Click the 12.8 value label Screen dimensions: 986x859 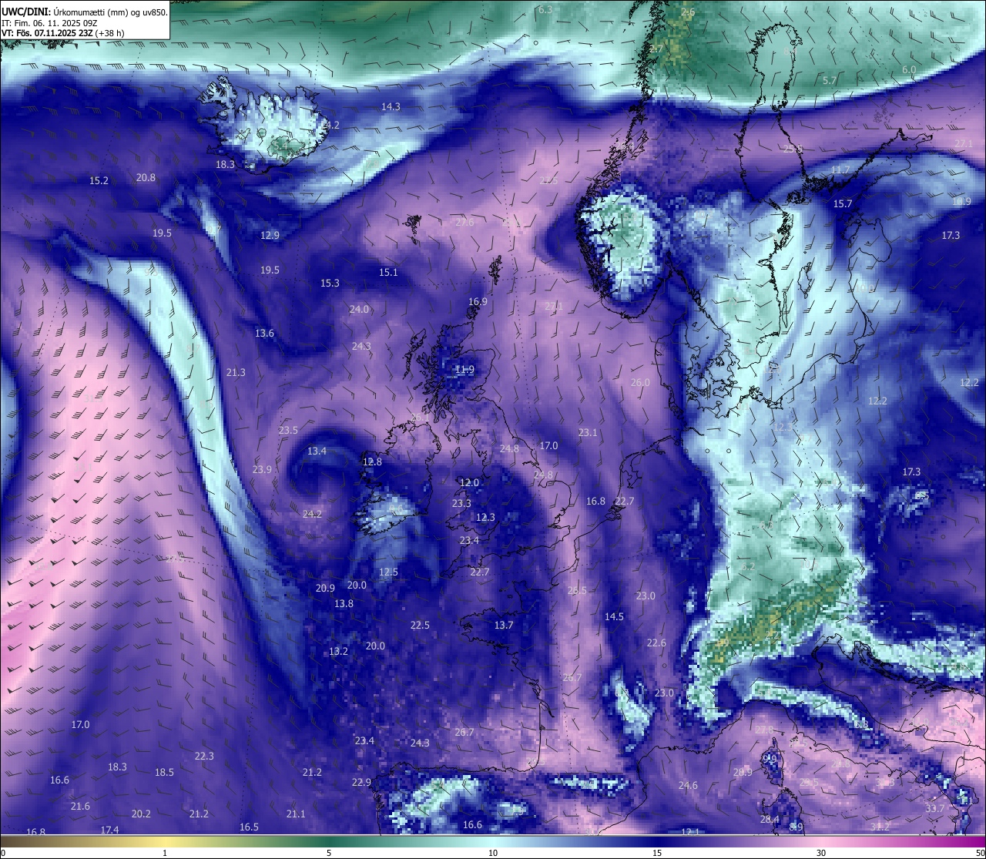(372, 461)
